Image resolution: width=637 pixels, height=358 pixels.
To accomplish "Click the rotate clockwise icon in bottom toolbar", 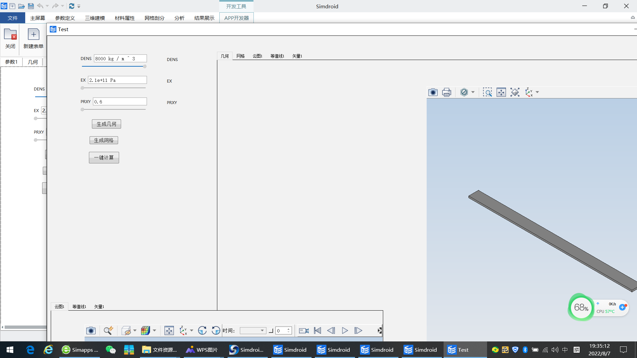I will click(202, 330).
